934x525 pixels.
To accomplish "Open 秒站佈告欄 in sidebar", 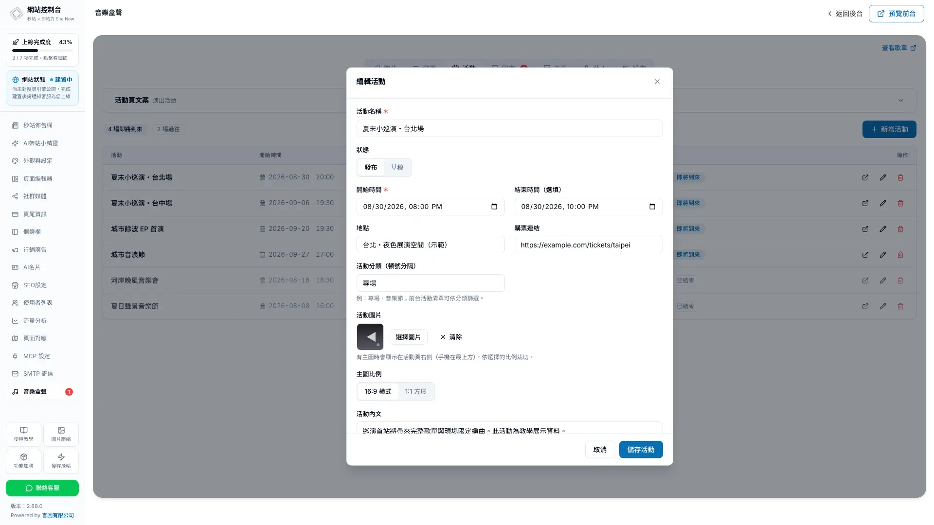I will point(42,125).
